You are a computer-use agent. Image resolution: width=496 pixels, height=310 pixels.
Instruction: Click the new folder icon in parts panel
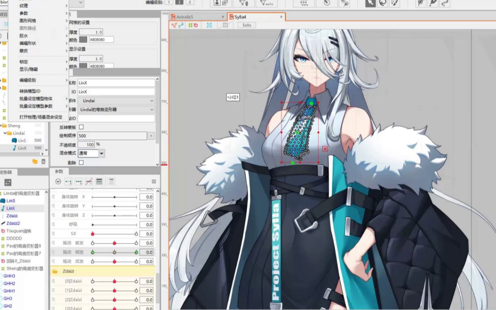pos(35,162)
